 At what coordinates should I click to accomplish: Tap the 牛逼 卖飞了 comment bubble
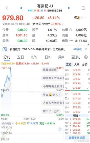51,95
